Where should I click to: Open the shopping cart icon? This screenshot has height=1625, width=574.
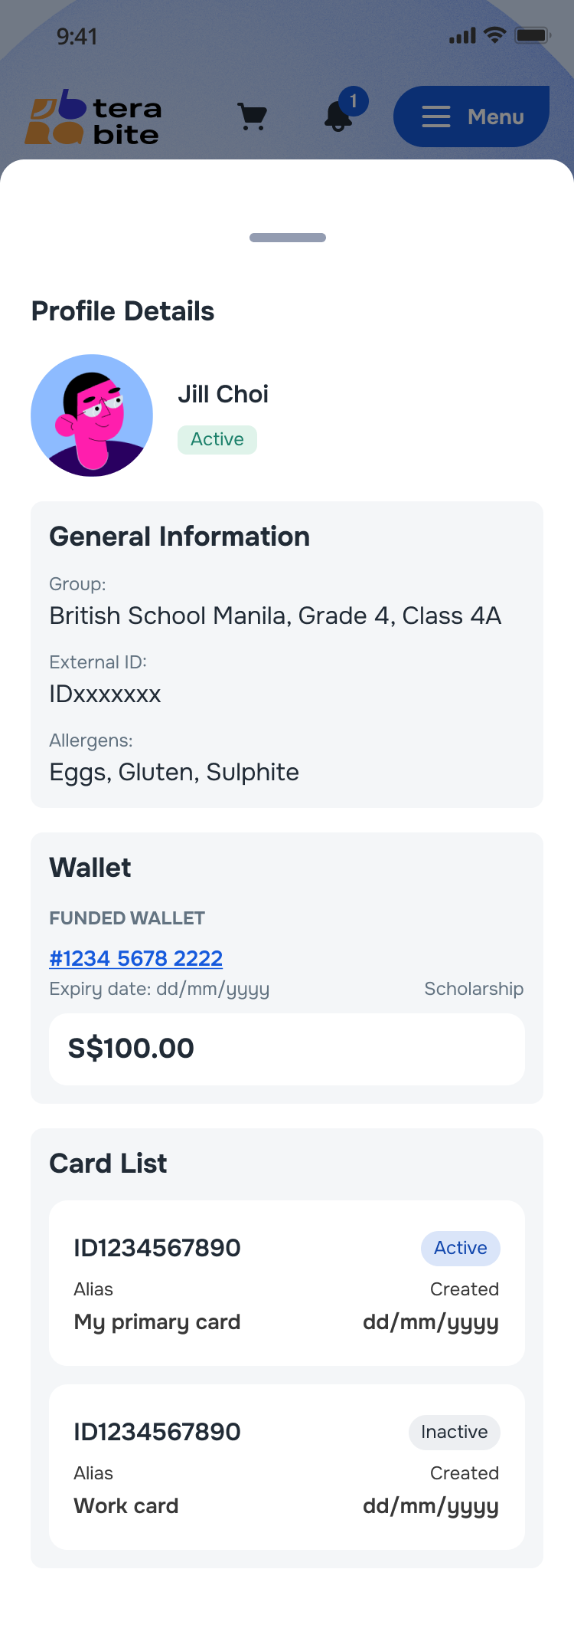252,117
